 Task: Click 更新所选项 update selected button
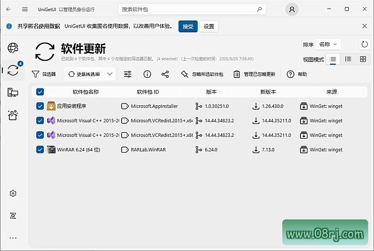pyautogui.click(x=84, y=74)
